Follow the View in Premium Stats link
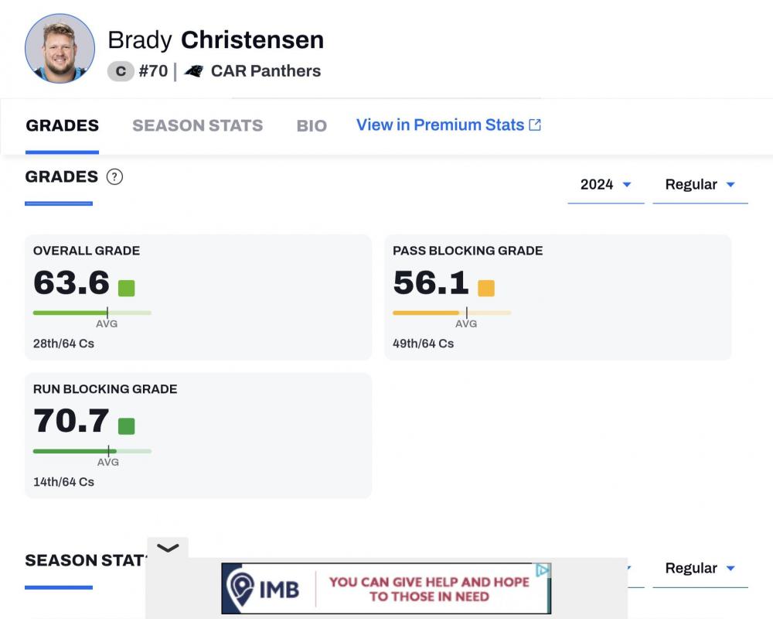Viewport: 773px width, 619px height. 440,125
